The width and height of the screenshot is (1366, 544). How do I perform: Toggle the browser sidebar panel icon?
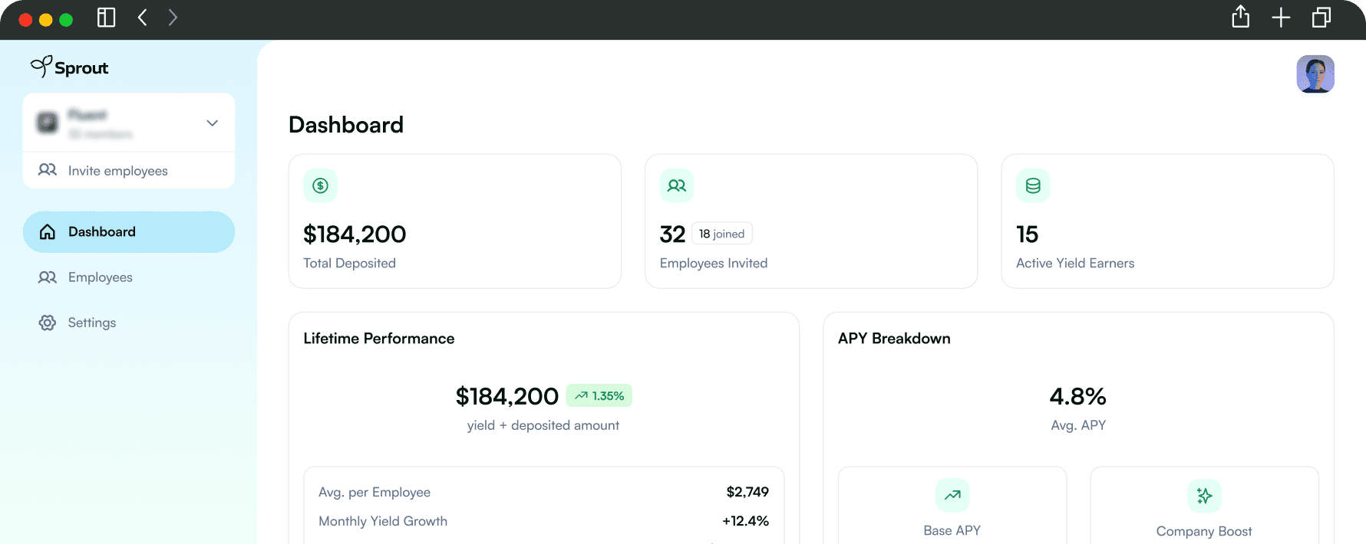[106, 18]
